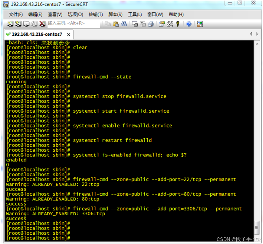Click the Print Screen icon

click(135, 24)
